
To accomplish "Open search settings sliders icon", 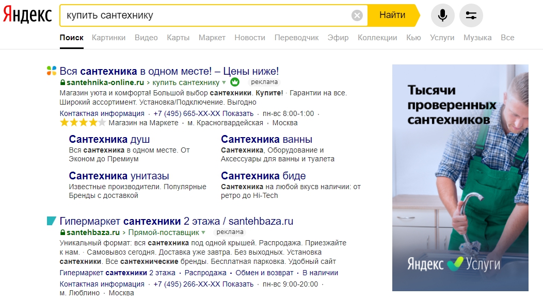I will 471,15.
